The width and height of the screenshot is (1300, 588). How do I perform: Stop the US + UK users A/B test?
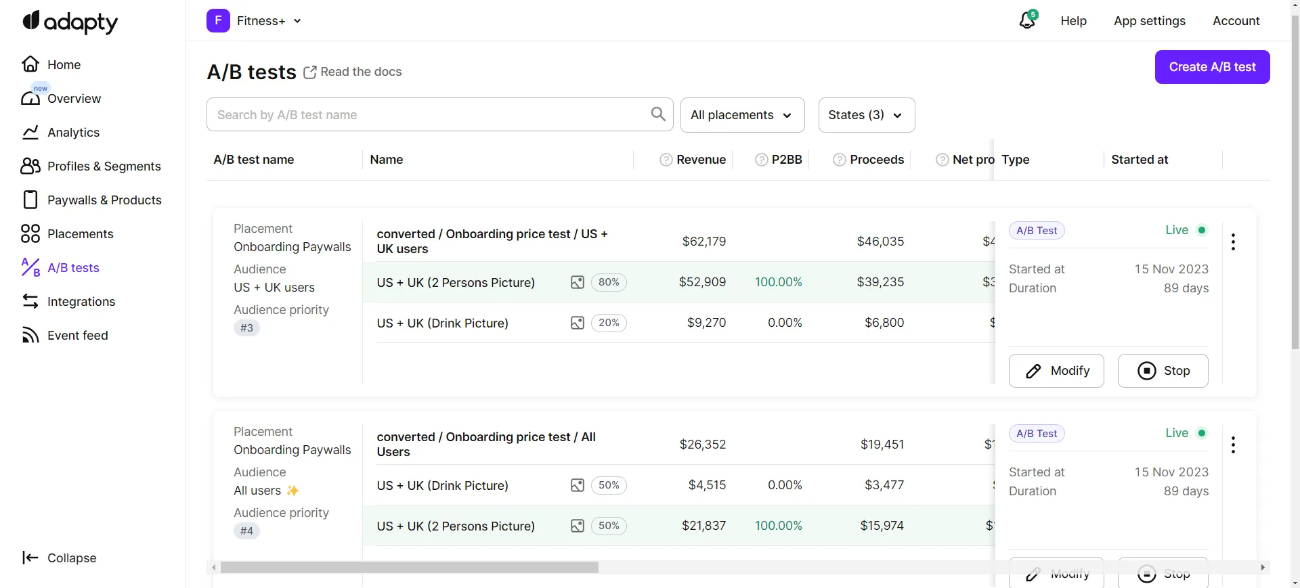point(1163,371)
